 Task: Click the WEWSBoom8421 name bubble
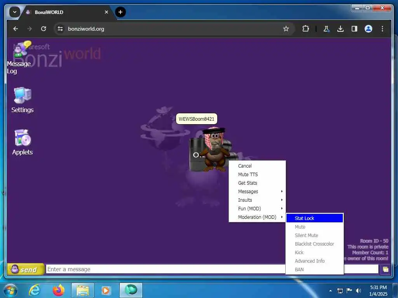pos(196,119)
